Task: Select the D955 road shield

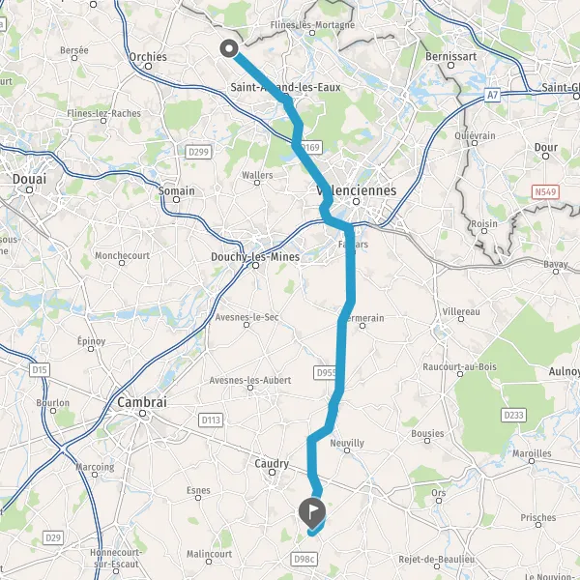Action: (325, 372)
